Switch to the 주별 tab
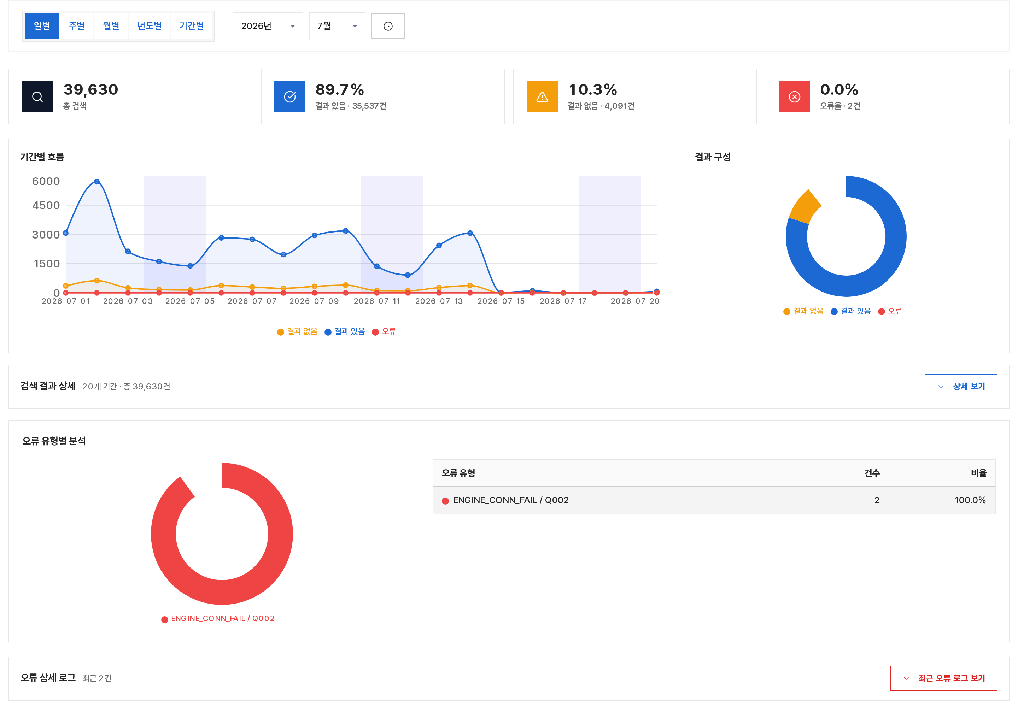The width and height of the screenshot is (1018, 718). click(x=76, y=26)
